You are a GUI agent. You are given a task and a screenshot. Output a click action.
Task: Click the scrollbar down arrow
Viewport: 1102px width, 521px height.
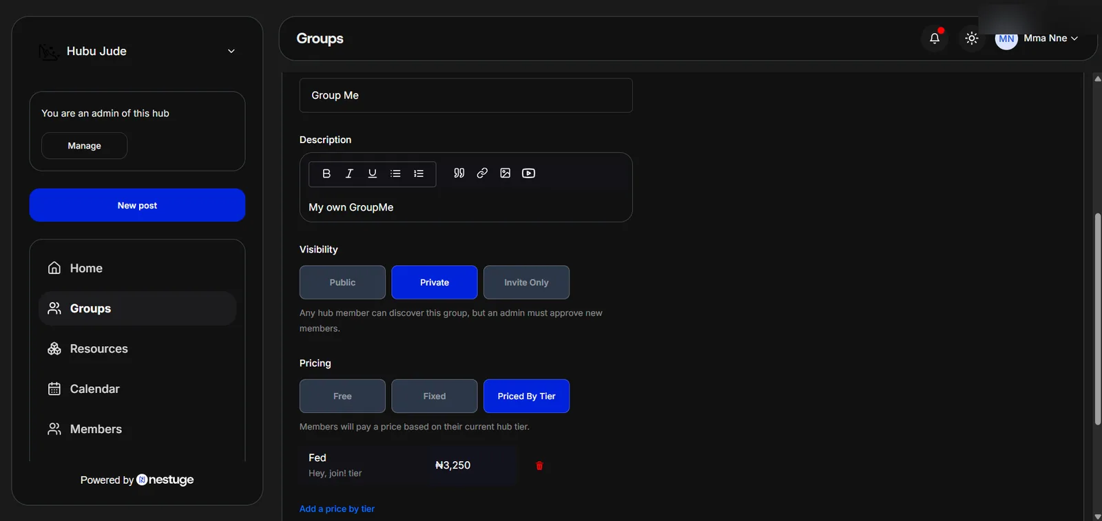(1097, 515)
